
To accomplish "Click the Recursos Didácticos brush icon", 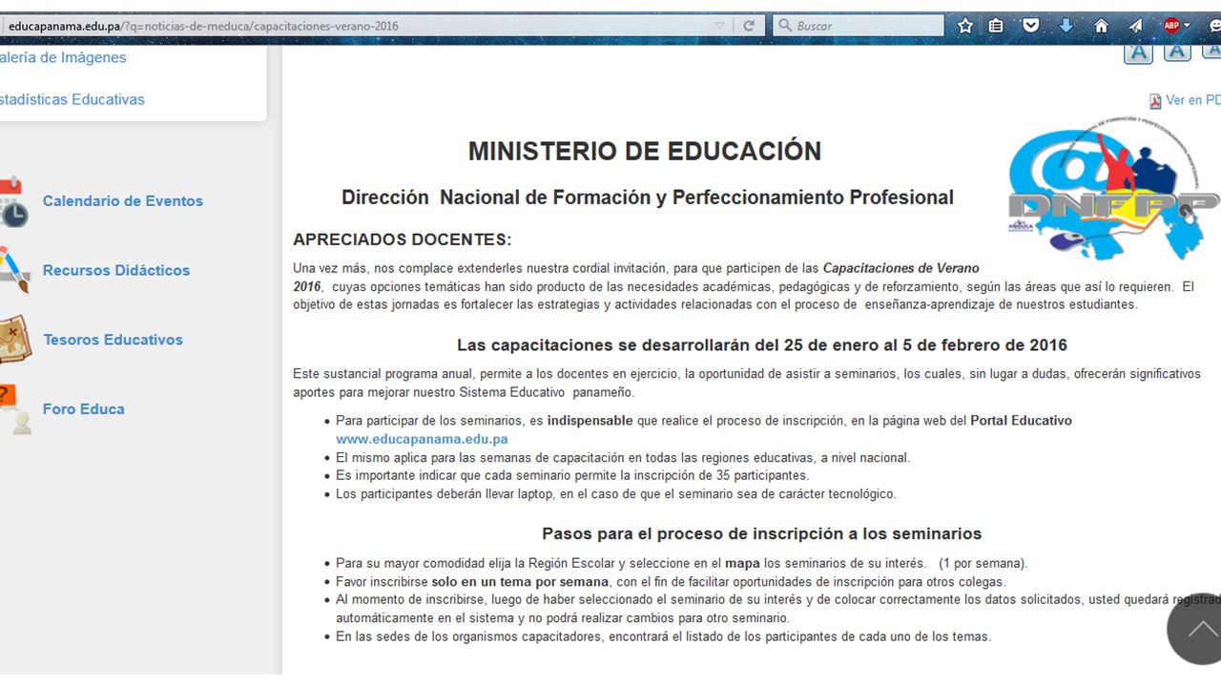I will (x=13, y=270).
